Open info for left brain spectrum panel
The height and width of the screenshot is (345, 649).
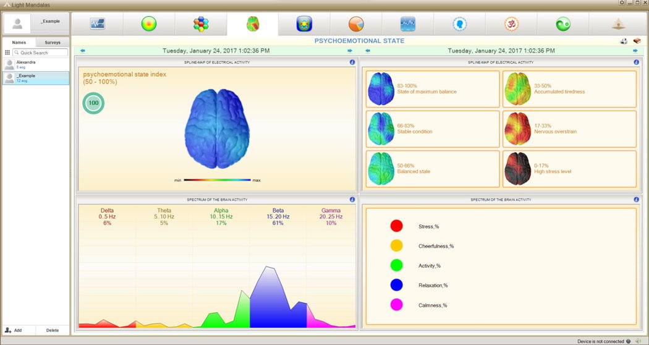click(x=352, y=200)
